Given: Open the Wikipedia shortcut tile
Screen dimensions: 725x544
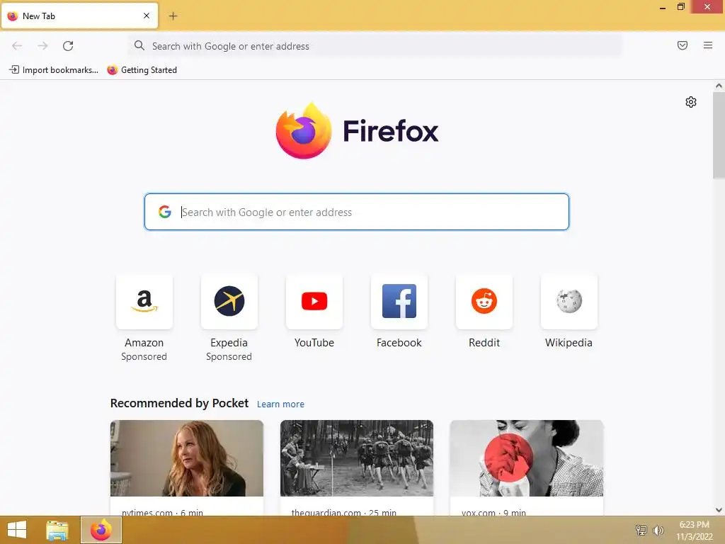Looking at the screenshot, I should 569,302.
